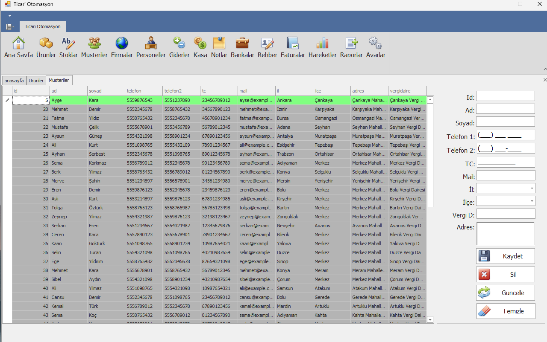
Task: Sort by the il column header
Action: (x=294, y=91)
